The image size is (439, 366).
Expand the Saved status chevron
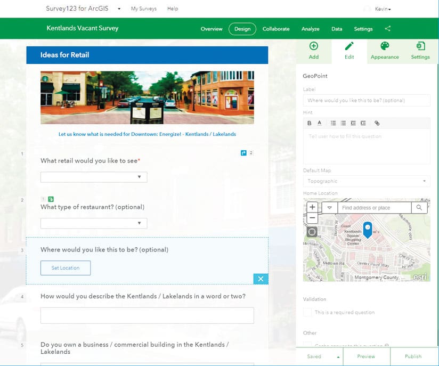coord(337,356)
